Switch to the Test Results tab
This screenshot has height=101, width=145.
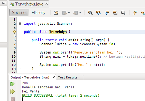pos(68,77)
